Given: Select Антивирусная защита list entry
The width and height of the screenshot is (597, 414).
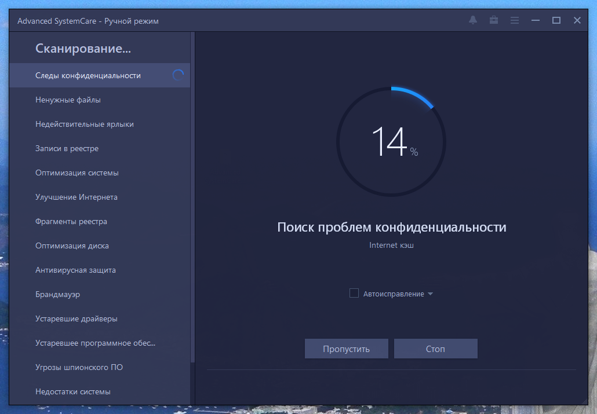Looking at the screenshot, I should [x=75, y=270].
